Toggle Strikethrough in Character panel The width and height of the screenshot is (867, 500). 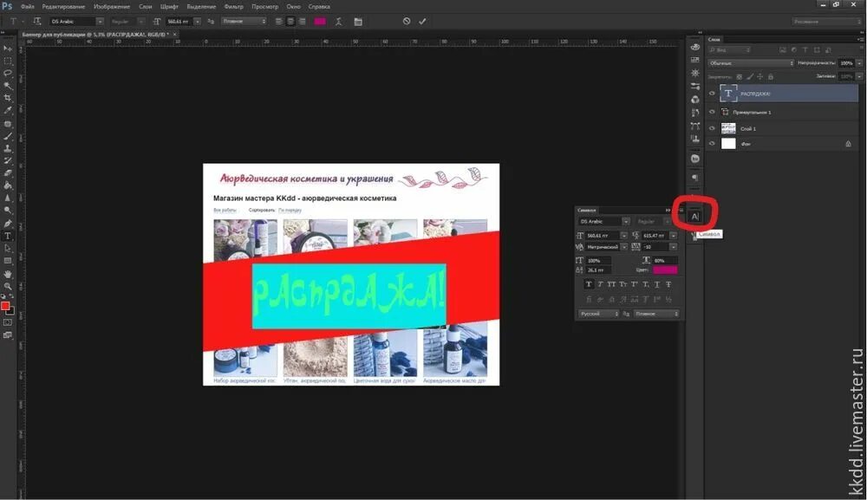[668, 284]
